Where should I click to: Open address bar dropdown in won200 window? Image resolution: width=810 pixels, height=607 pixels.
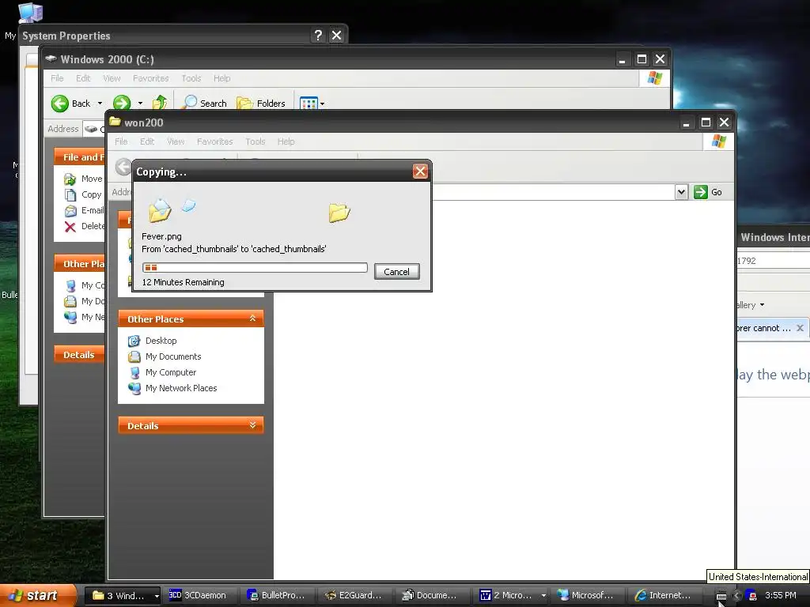[x=681, y=192]
